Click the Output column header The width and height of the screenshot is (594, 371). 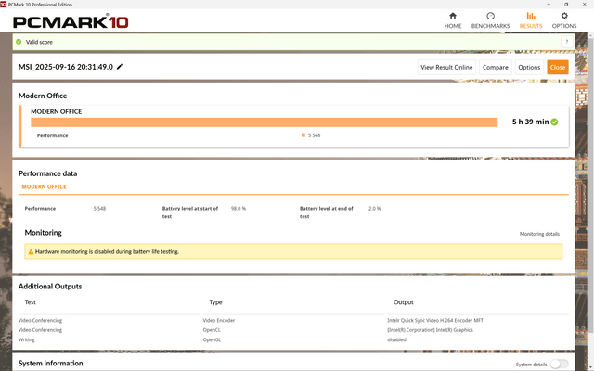pos(404,302)
